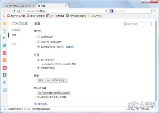Screen dimensions: 159x113
Task: Click the zoom 100% control
Action: (x=145, y=109)
